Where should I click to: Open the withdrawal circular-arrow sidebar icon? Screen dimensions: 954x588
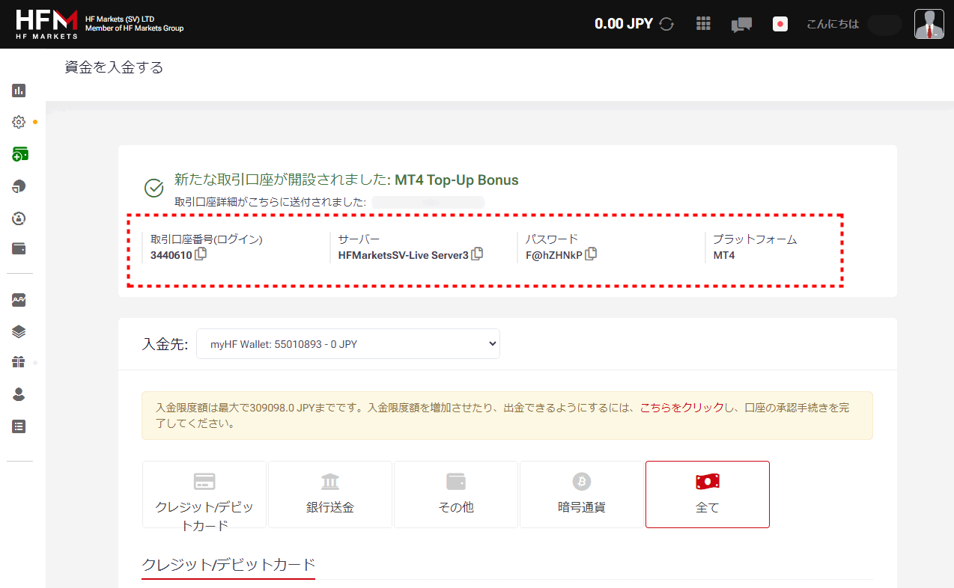pyautogui.click(x=19, y=218)
